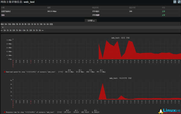Viewport: 181px width, 114px height.
Task: Click the 状态 column header
Action: pyautogui.click(x=164, y=8)
